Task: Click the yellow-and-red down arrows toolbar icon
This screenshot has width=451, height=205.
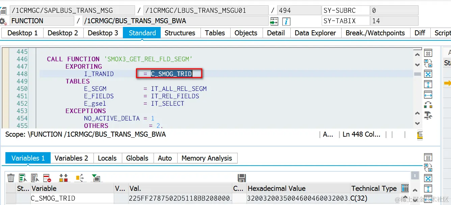Action: pyautogui.click(x=63, y=178)
